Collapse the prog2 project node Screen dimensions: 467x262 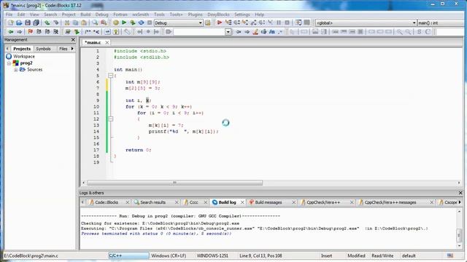coord(9,63)
